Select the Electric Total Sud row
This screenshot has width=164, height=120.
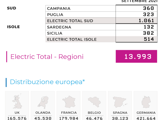tap(101, 21)
